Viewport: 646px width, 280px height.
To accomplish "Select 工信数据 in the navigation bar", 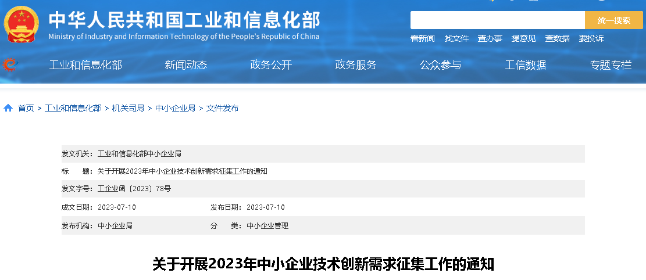I will tap(526, 65).
